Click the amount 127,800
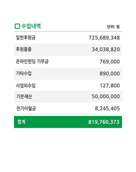Screen dimensions: 136x172 pyautogui.click(x=110, y=86)
